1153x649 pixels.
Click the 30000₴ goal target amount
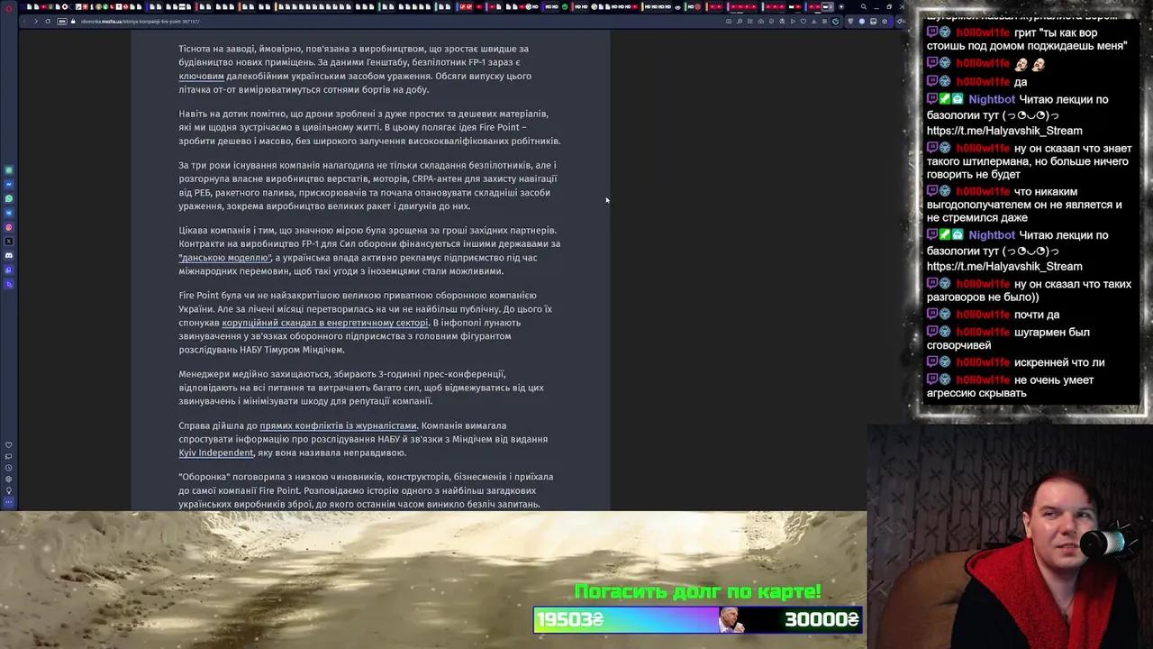(x=822, y=620)
